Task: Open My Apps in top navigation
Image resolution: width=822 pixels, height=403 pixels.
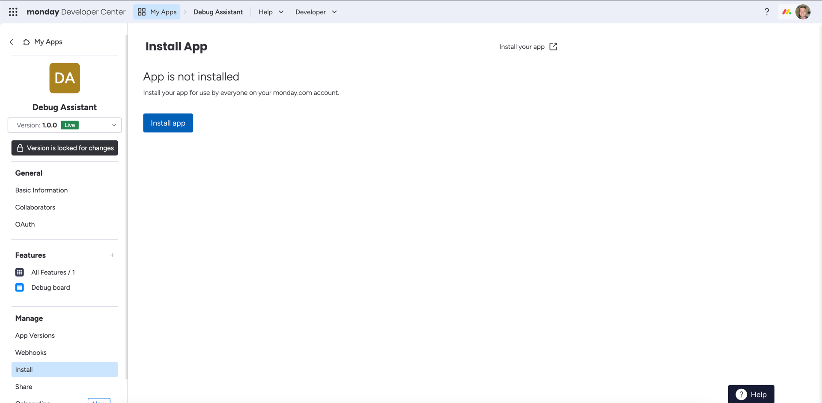Action: coord(157,12)
